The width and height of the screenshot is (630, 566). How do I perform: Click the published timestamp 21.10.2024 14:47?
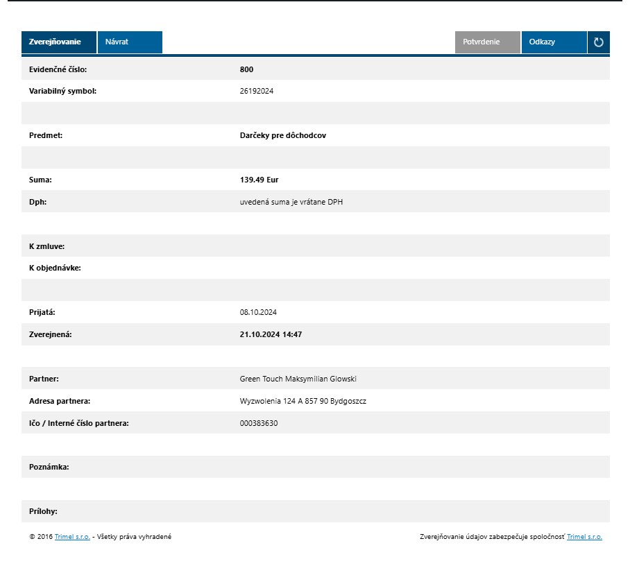(271, 334)
